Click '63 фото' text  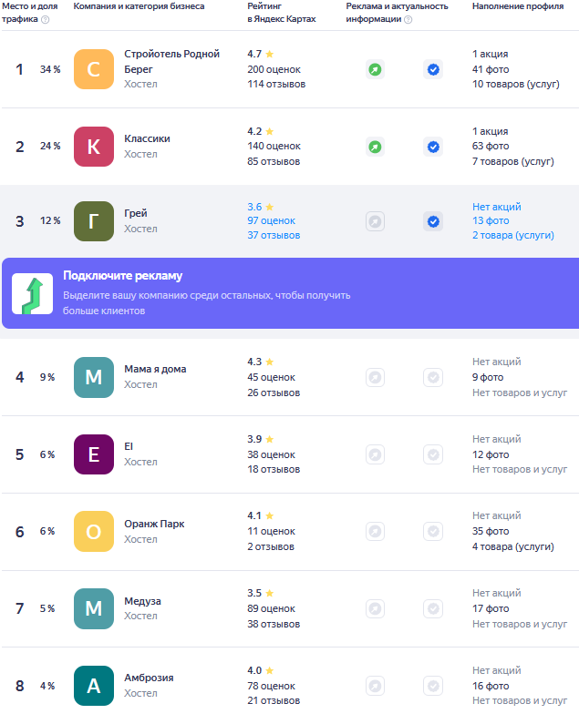pos(491,147)
